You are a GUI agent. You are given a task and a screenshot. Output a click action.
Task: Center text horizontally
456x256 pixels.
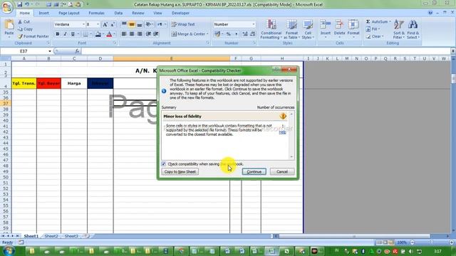tap(132, 34)
